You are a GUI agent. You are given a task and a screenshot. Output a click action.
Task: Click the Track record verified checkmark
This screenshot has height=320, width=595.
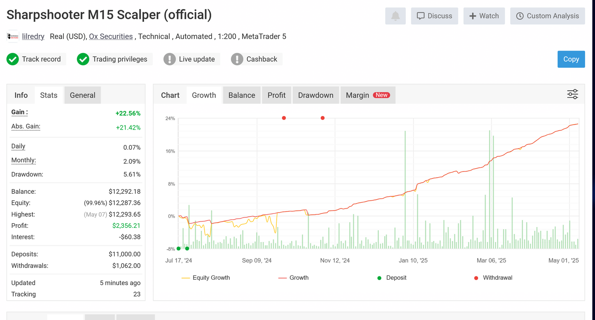pos(12,59)
